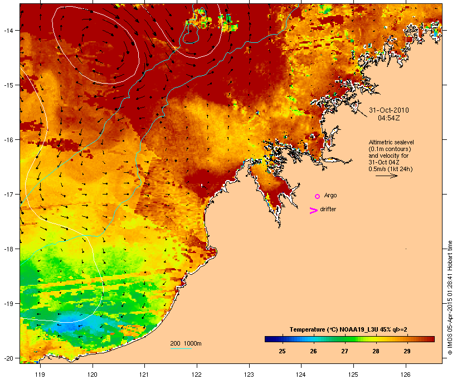Click the latitude axis label -16

click(x=8, y=140)
